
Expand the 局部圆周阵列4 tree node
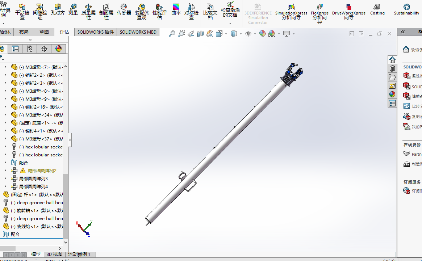click(x=5, y=186)
